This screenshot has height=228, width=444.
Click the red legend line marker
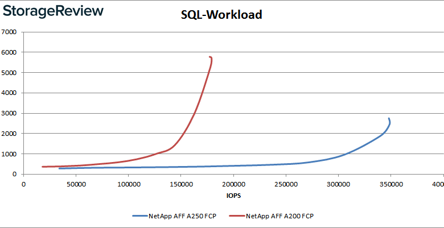point(237,216)
